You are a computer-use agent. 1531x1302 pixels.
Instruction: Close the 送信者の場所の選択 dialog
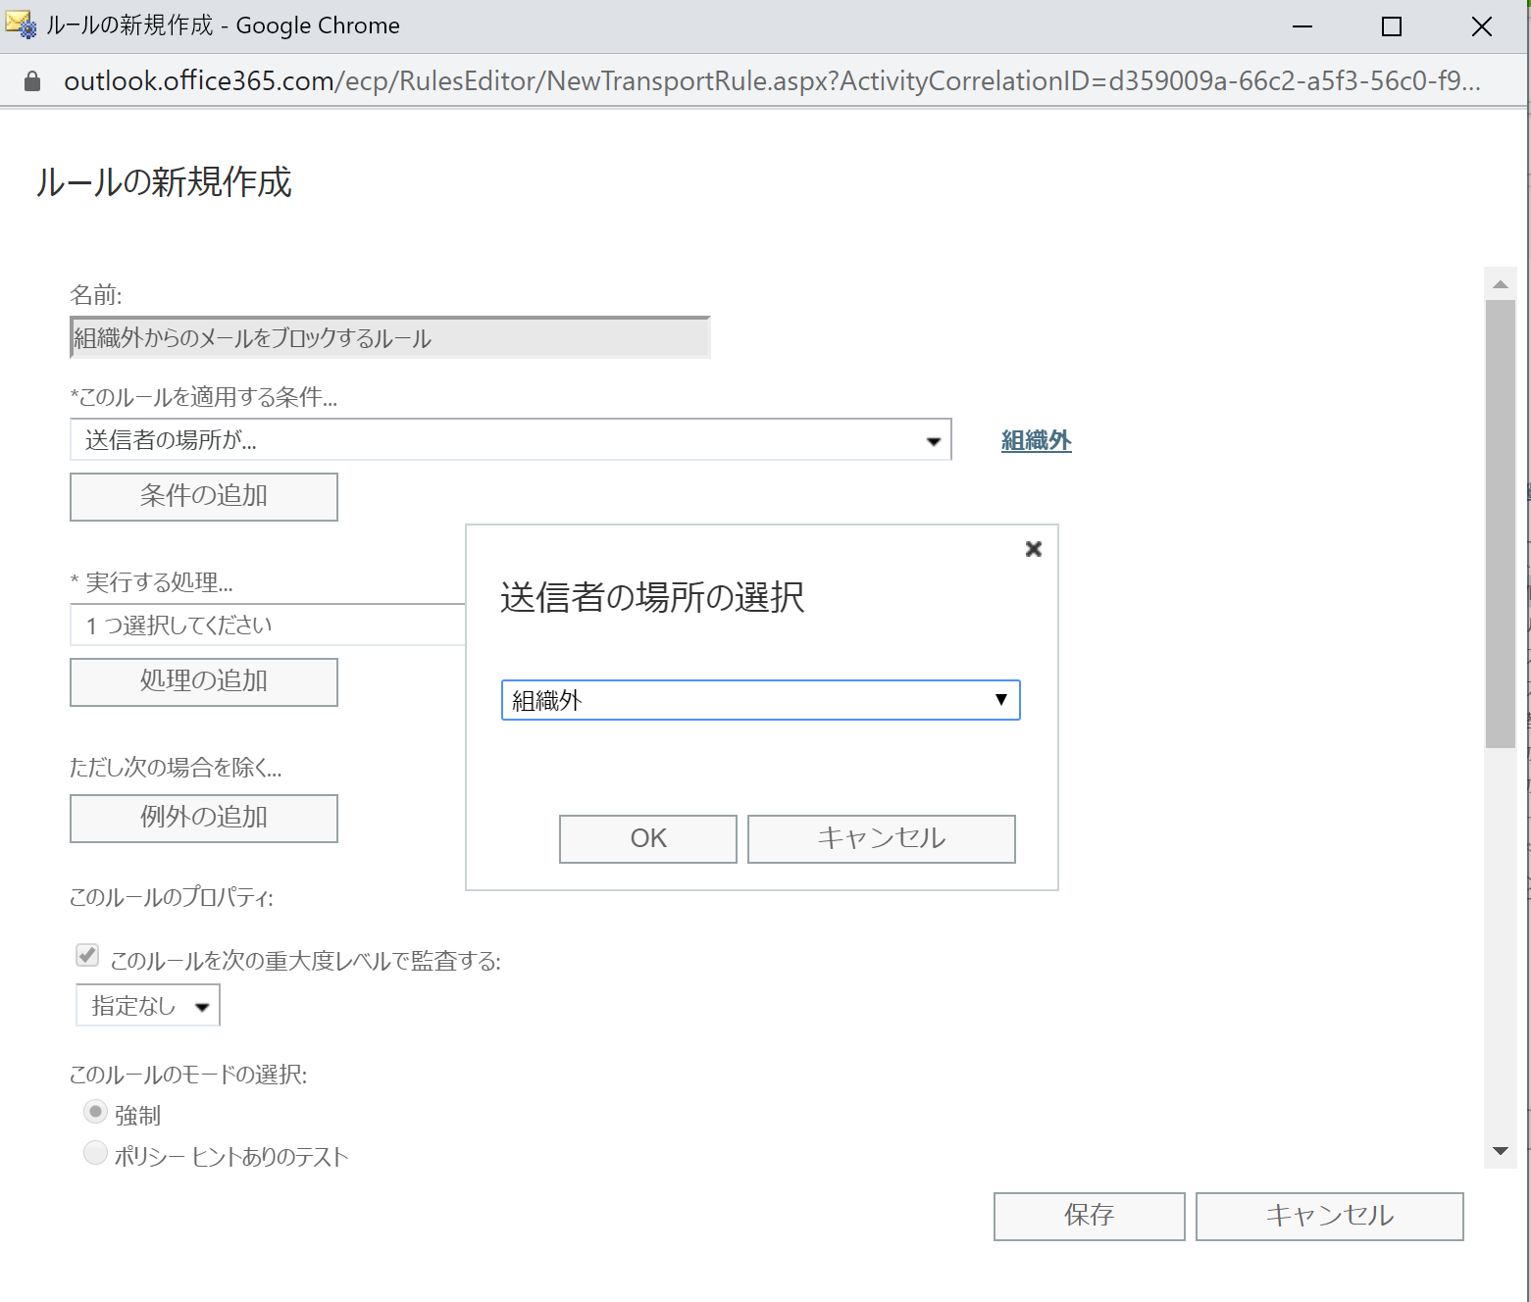click(x=1033, y=549)
